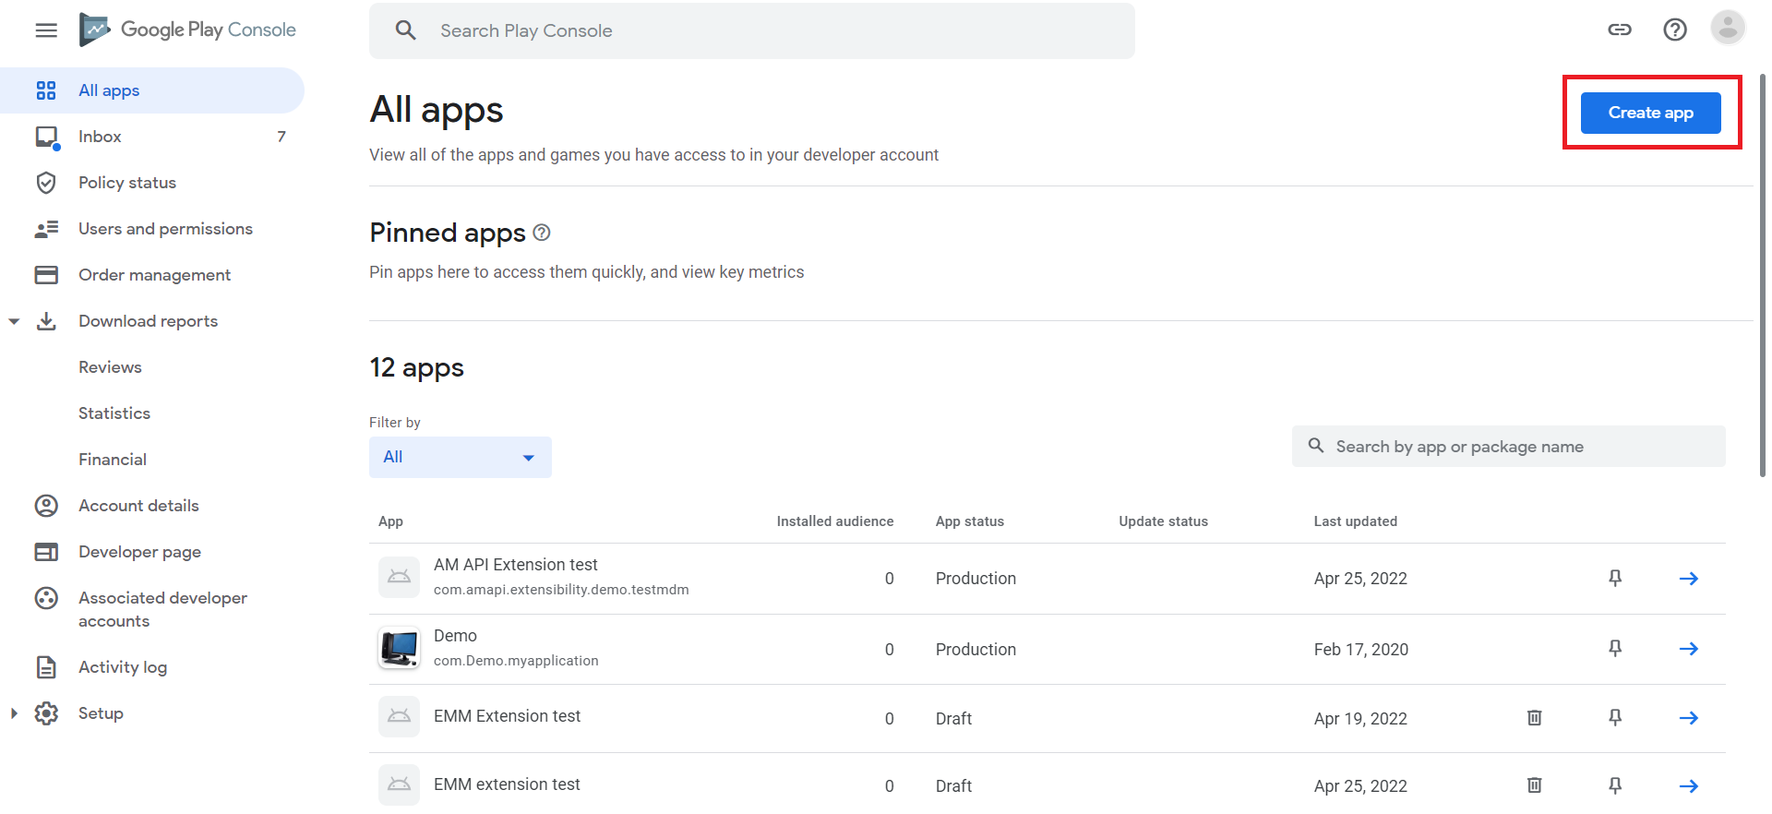Open AM API Extension test app link
The height and width of the screenshot is (814, 1772).
click(x=515, y=565)
